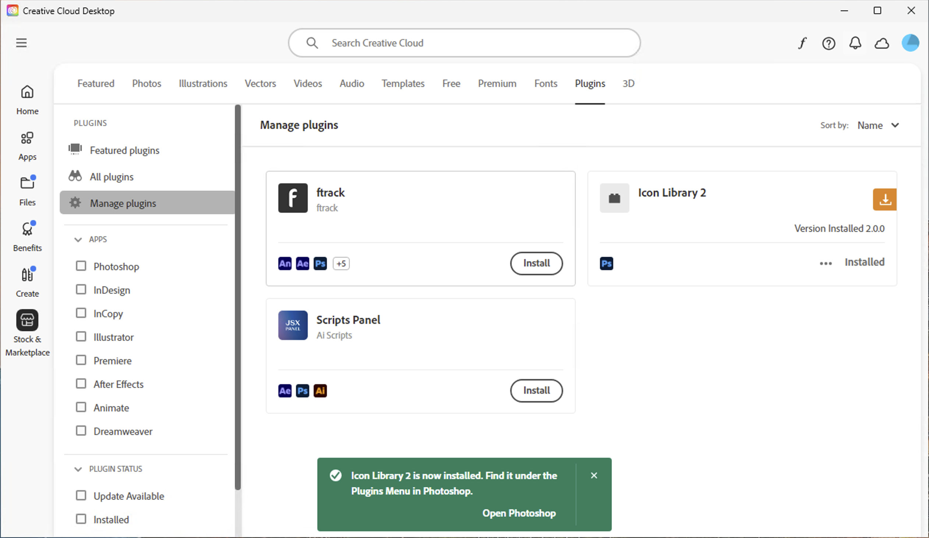929x538 pixels.
Task: Click Open Photoshop in the notification
Action: pos(519,513)
